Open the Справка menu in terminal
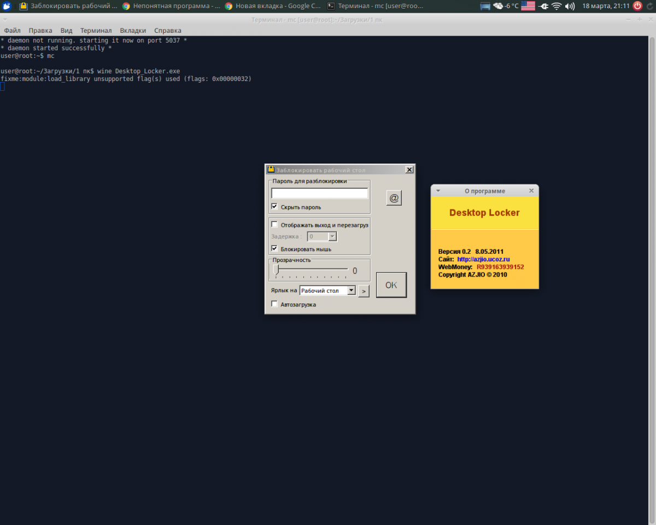The width and height of the screenshot is (656, 525). pos(168,31)
